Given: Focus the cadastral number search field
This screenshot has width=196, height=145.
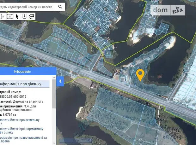Looking at the screenshot, I should click(28, 7).
